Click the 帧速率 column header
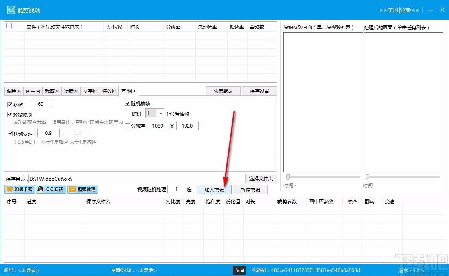The height and width of the screenshot is (276, 449). tap(237, 27)
